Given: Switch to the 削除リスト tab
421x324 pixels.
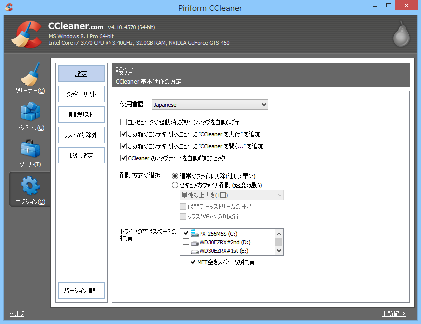Looking at the screenshot, I should (x=81, y=115).
